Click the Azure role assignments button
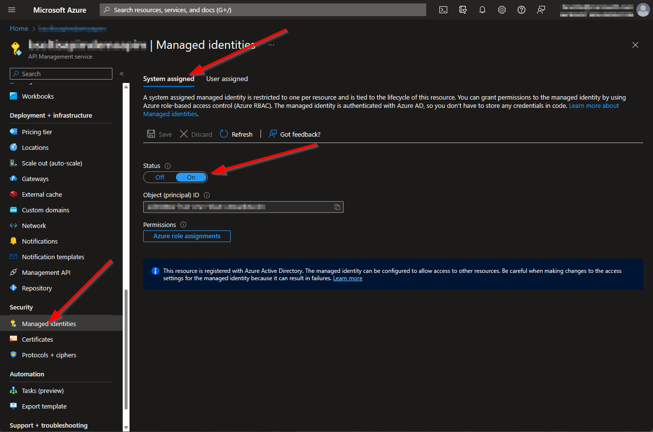 click(187, 236)
